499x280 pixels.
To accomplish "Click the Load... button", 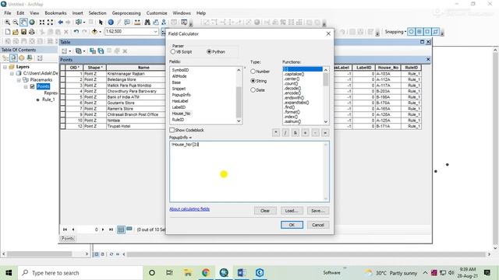I will (292, 211).
